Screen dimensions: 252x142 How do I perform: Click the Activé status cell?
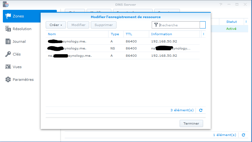(231, 29)
